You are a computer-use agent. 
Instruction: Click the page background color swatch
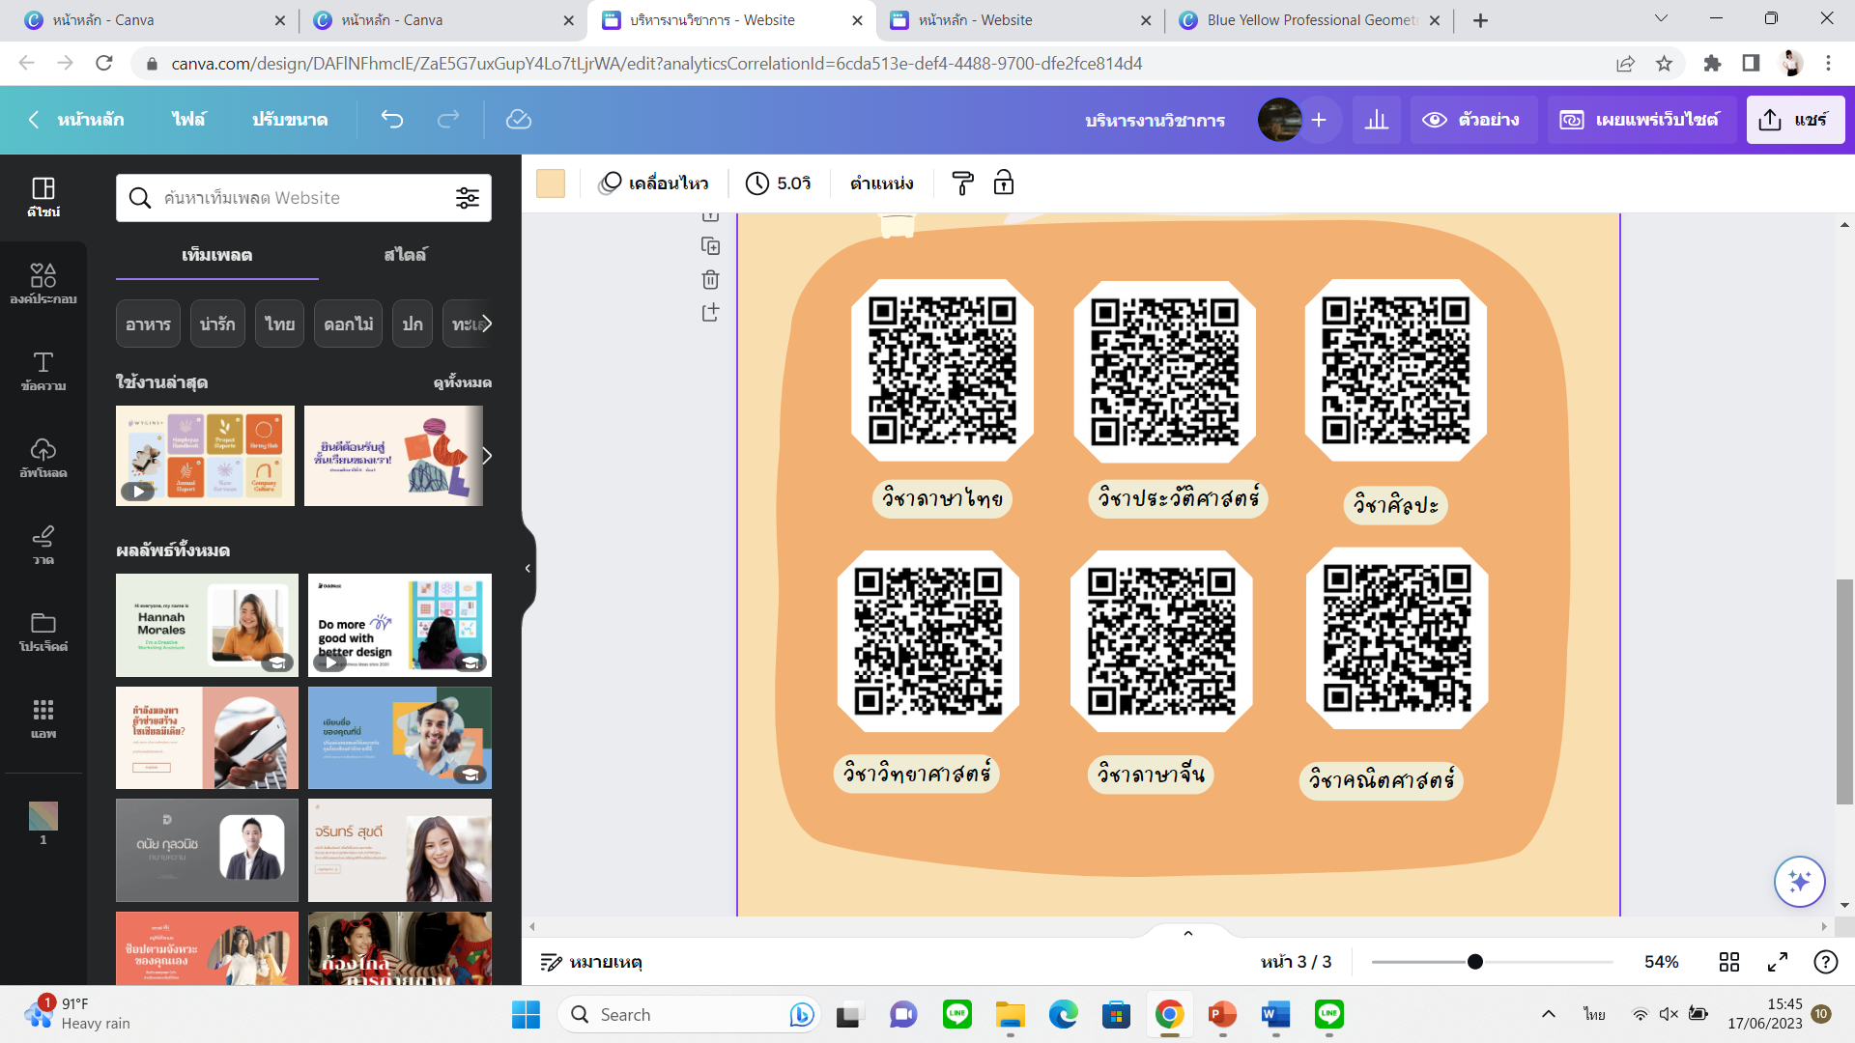(x=551, y=183)
